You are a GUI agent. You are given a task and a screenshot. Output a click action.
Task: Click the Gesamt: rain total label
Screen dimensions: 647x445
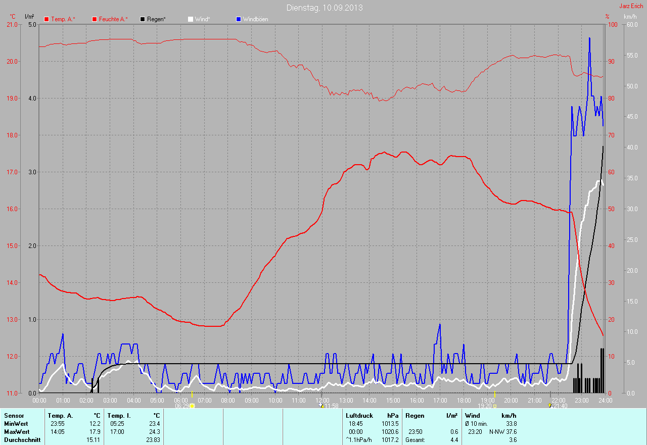coord(415,440)
